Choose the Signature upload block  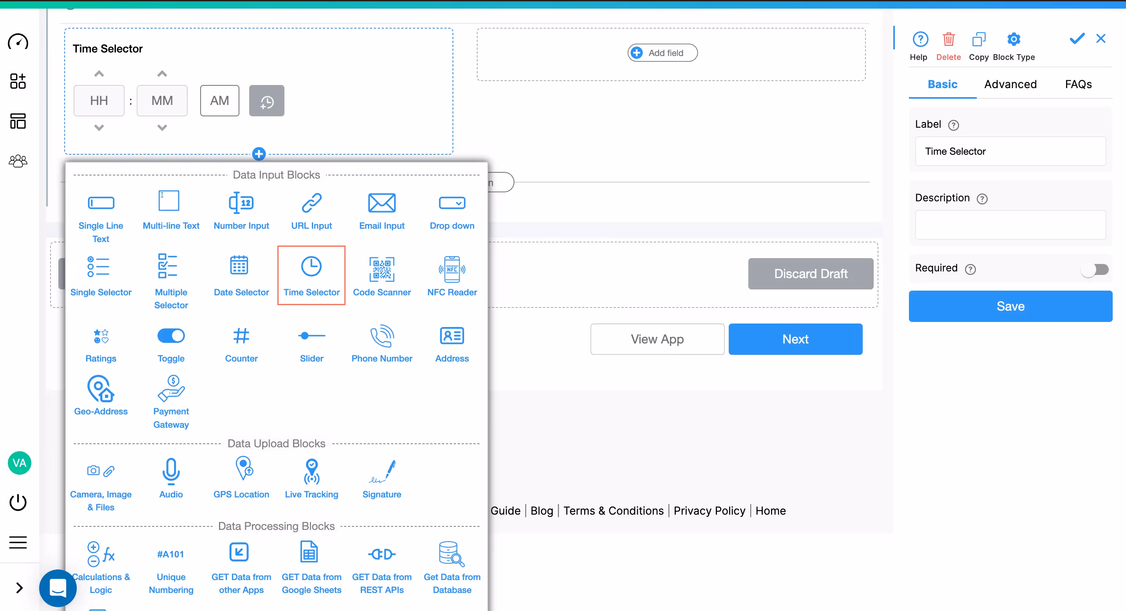coord(382,478)
